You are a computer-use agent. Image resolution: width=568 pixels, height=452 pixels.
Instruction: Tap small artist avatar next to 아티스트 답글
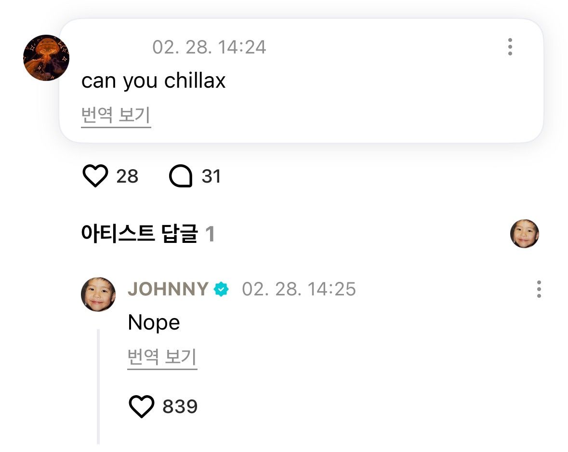(x=524, y=234)
